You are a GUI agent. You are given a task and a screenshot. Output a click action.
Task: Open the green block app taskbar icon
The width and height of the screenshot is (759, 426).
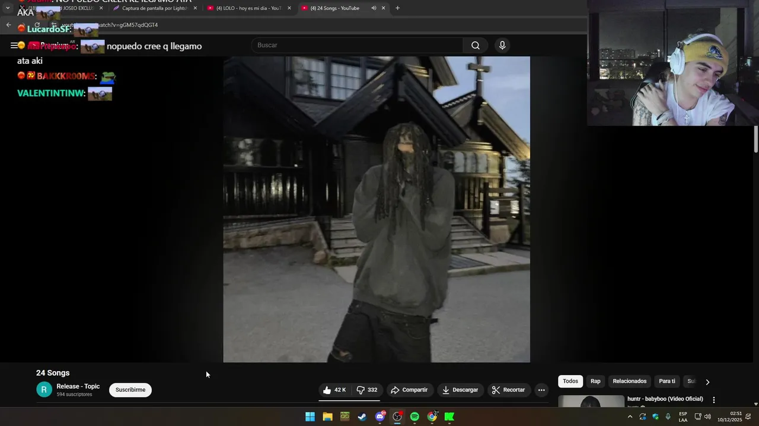[345, 417]
